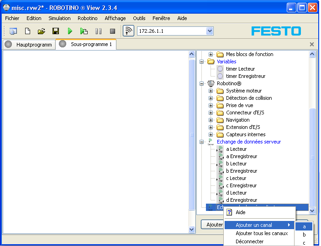
Task: Switch to the Hauptprogramm tab
Action: point(29,45)
